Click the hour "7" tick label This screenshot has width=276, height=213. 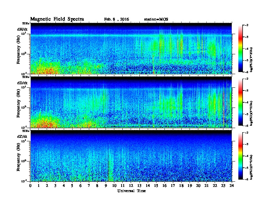click(x=89, y=186)
